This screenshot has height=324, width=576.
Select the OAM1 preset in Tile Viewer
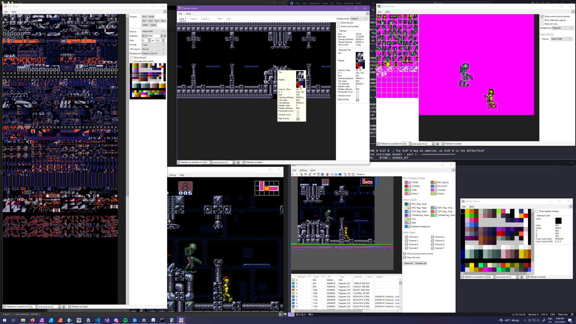point(145,25)
